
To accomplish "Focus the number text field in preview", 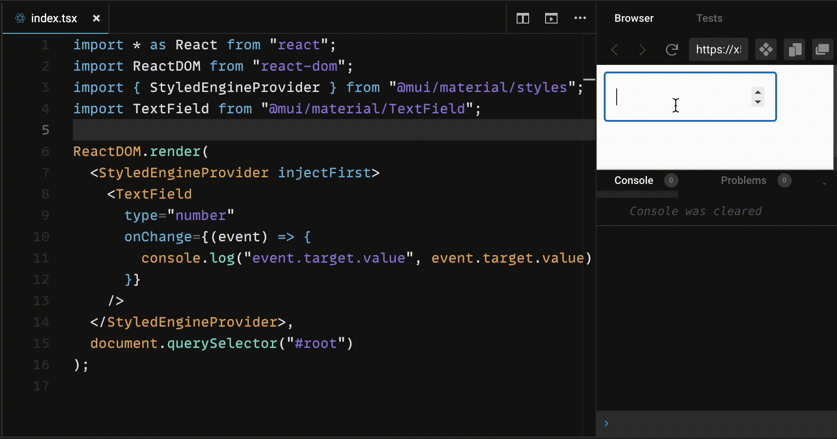I will [x=690, y=96].
